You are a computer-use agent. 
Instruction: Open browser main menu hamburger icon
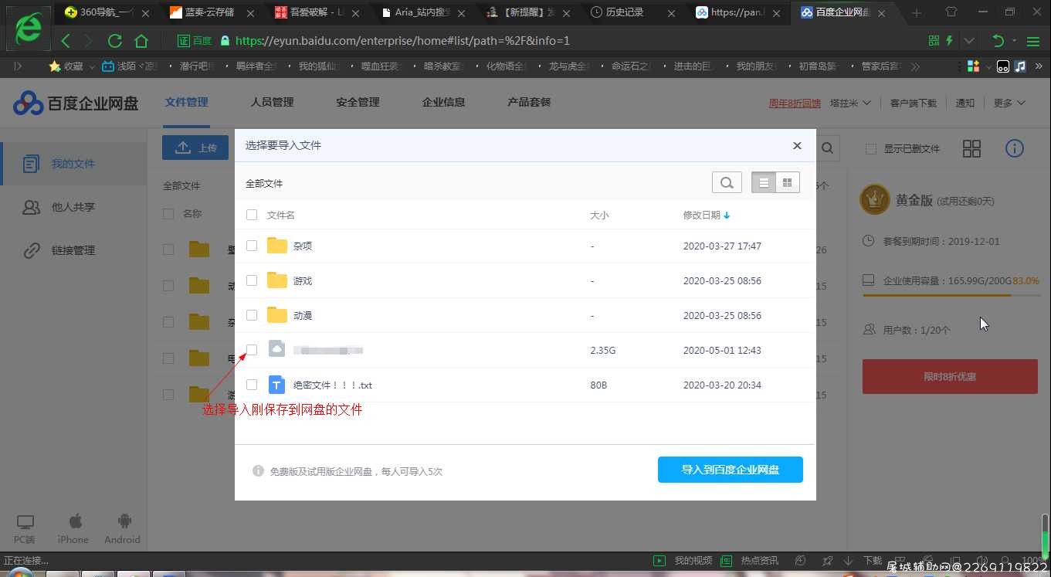point(1033,41)
